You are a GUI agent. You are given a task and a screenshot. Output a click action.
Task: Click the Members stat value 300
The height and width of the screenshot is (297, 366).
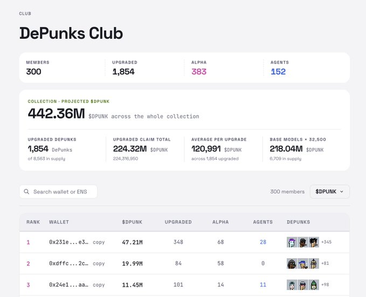tap(33, 72)
